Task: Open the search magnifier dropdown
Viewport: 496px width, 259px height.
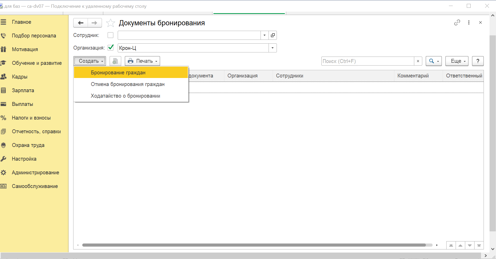Action: pos(434,61)
